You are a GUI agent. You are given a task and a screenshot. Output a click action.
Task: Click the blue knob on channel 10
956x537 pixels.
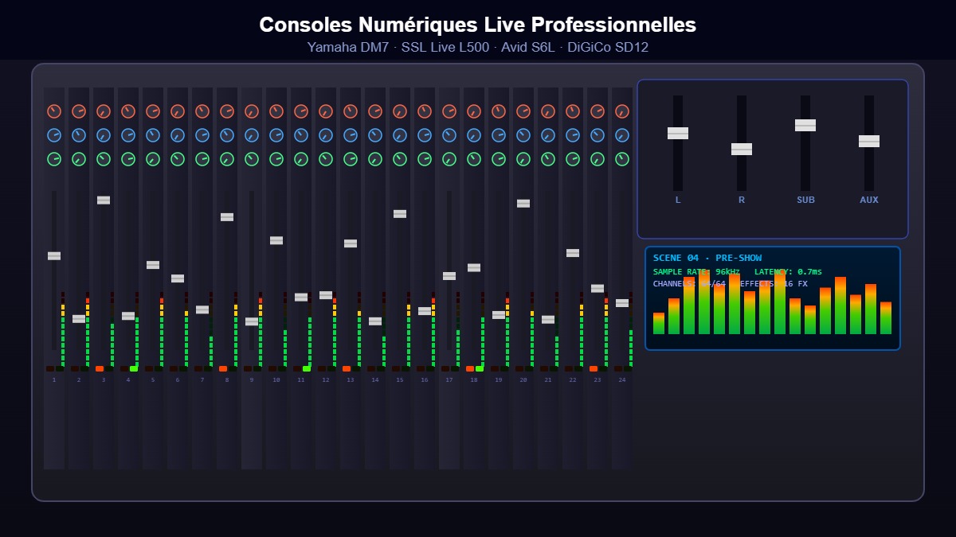276,134
